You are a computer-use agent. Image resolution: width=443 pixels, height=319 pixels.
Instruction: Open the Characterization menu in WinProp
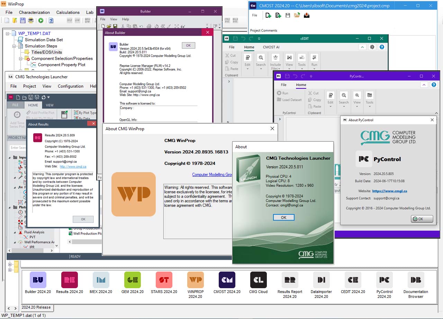[34, 12]
